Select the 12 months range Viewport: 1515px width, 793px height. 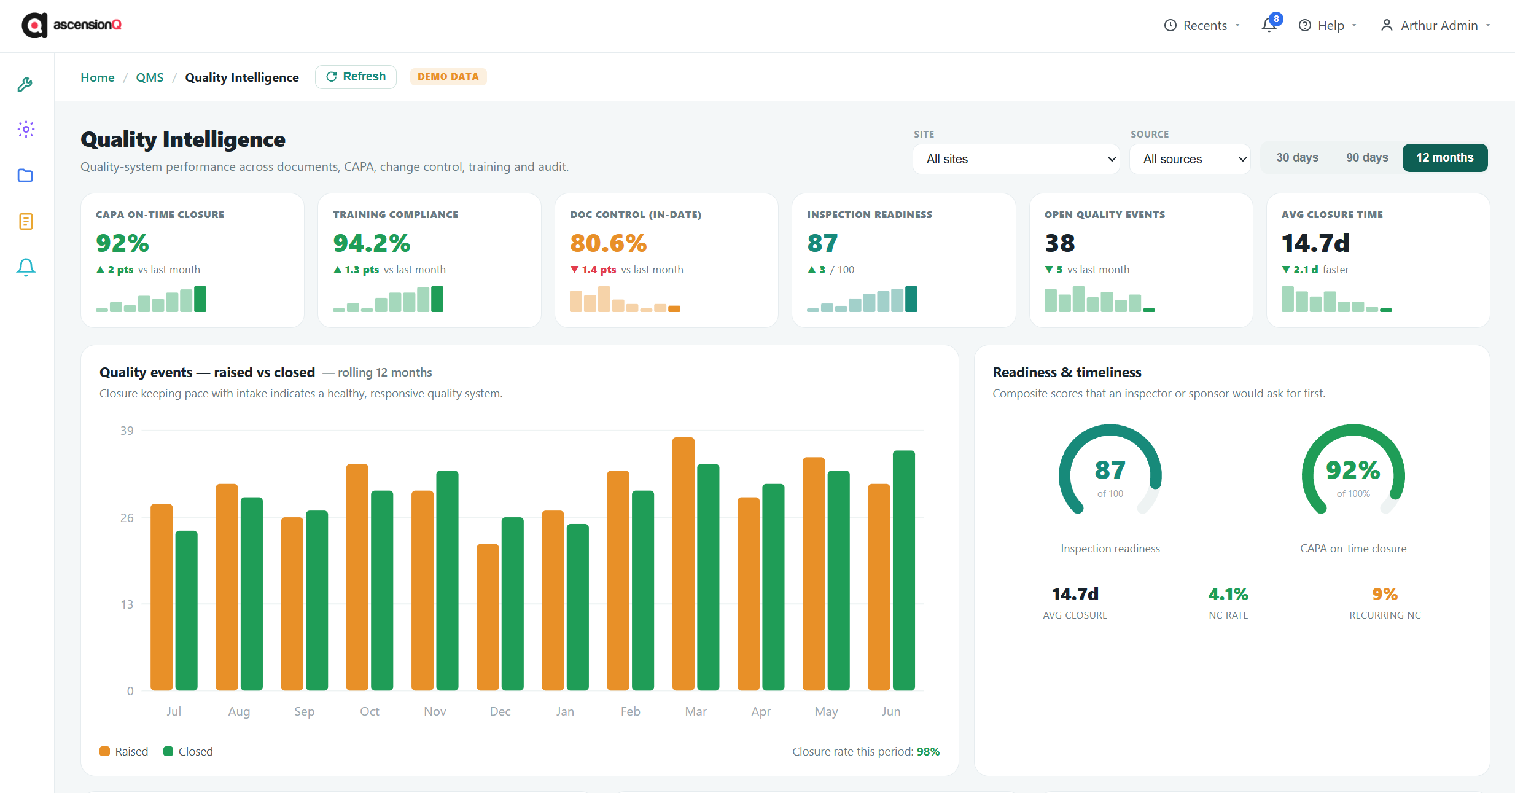1444,158
